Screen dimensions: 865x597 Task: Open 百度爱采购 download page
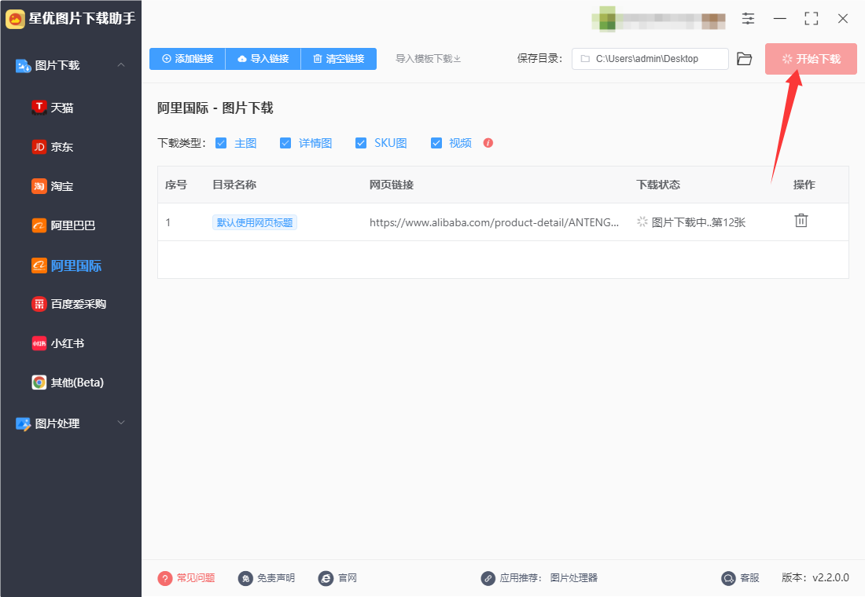click(x=69, y=304)
